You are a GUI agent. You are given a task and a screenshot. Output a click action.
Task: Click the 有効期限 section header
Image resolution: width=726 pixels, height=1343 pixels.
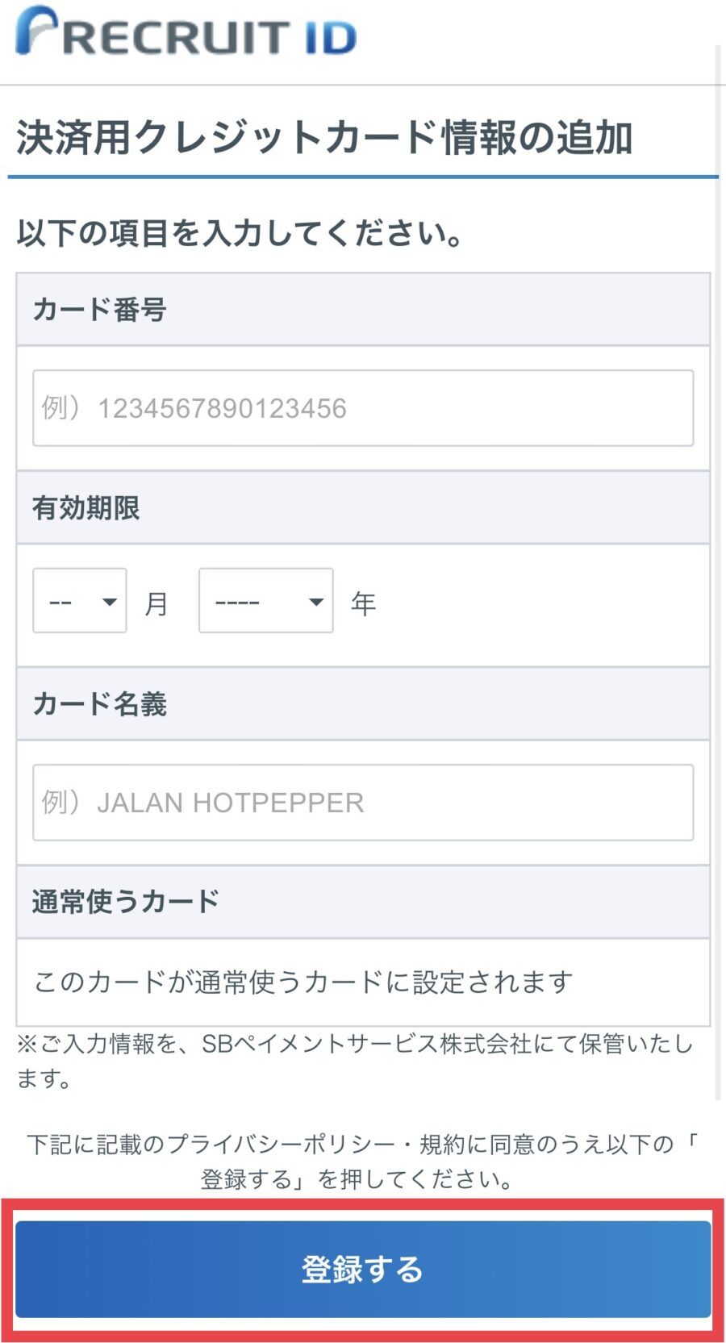(x=363, y=508)
